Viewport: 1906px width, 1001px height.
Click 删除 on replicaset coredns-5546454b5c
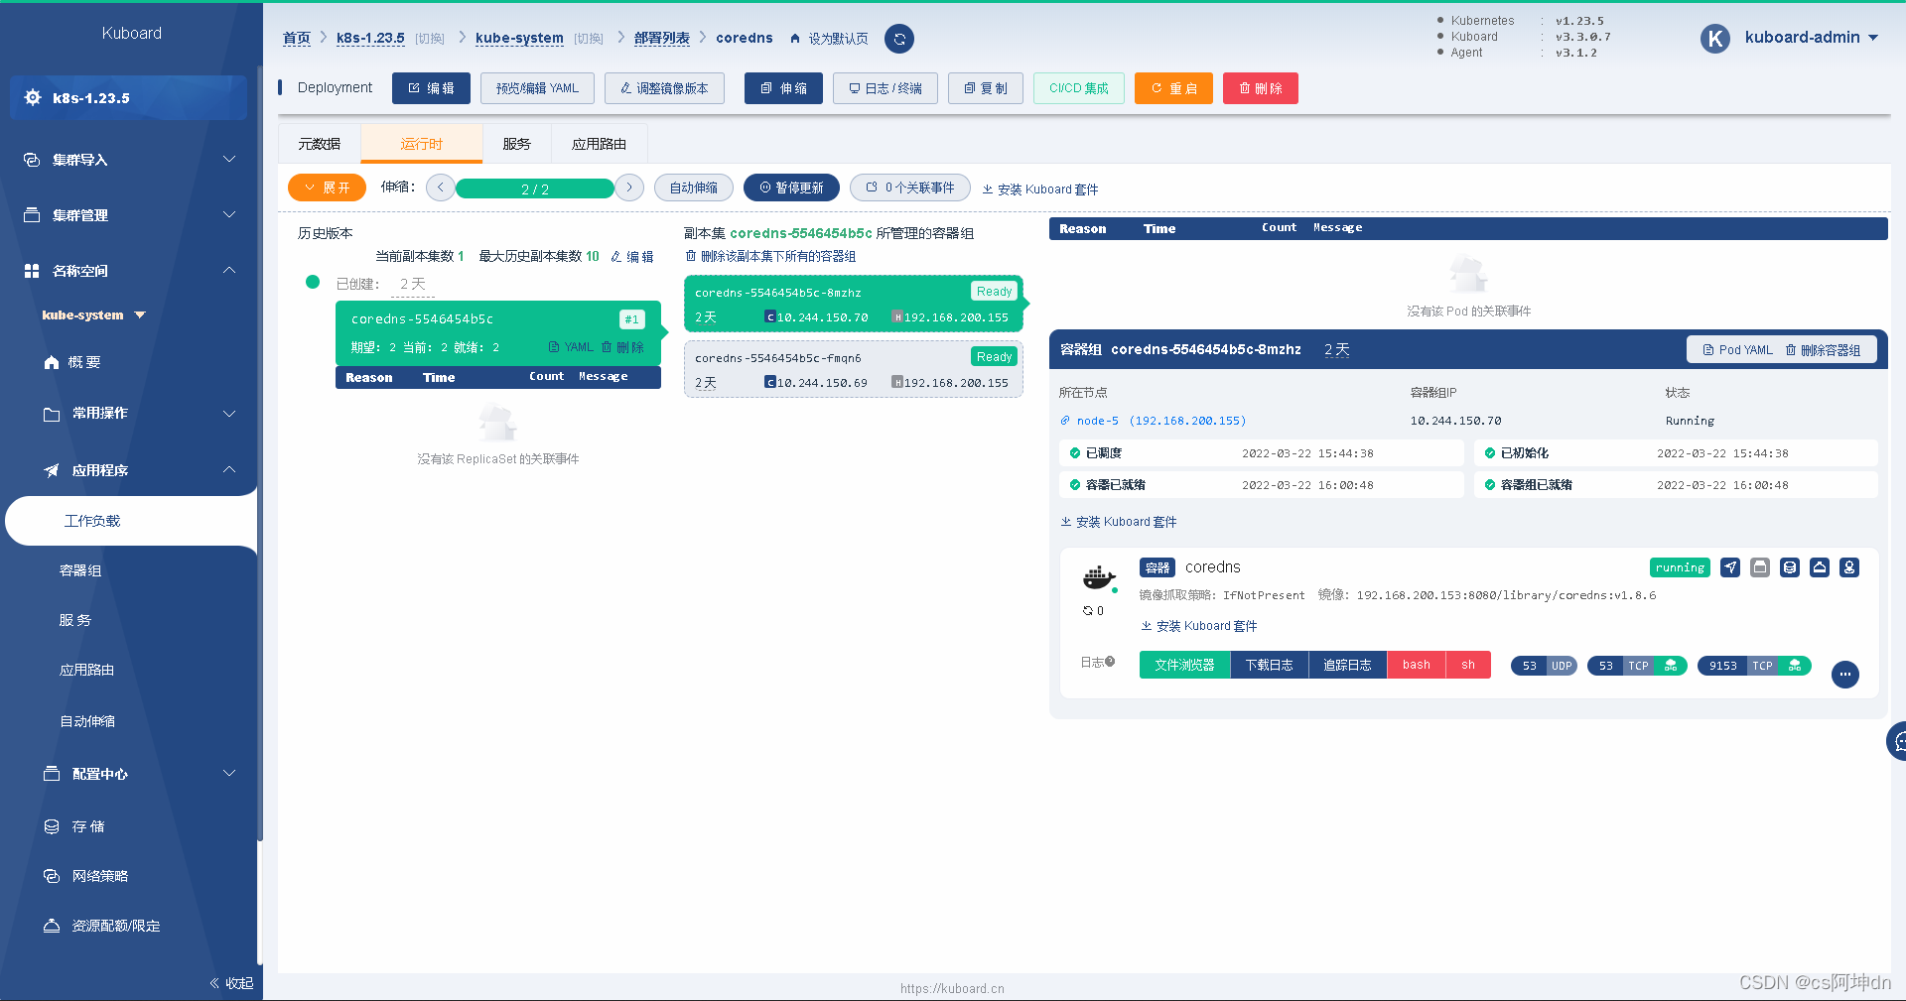click(x=622, y=347)
